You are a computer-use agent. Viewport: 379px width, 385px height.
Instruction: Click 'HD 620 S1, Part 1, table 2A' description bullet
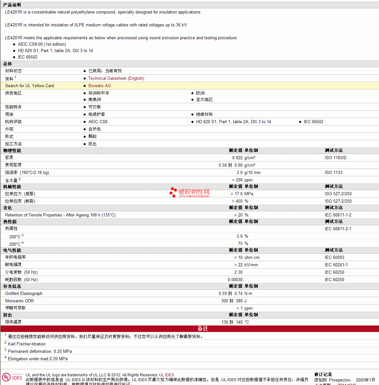[x=55, y=50]
